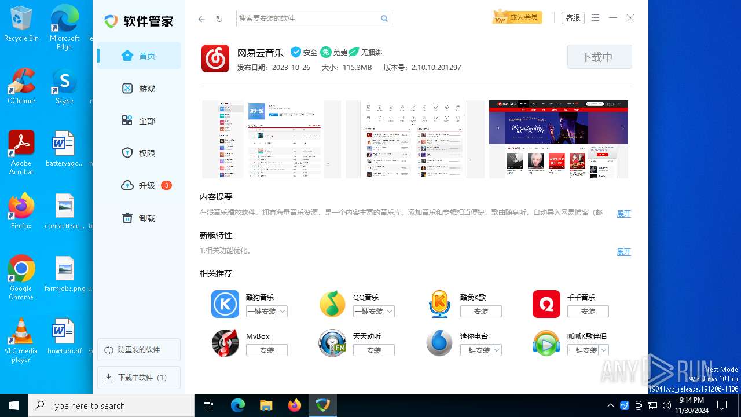Screen dimensions: 741x417
Task: Click the 千千音乐 red icon
Action: [546, 304]
